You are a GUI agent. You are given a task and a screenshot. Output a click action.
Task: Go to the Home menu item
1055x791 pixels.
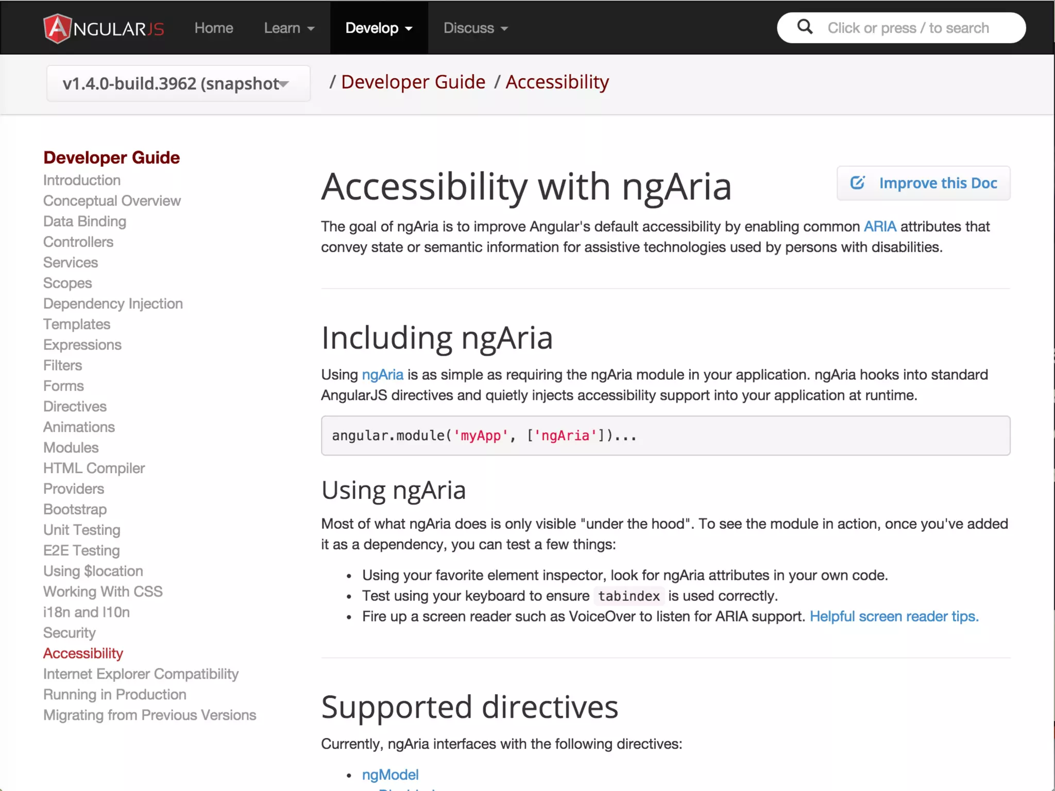214,28
